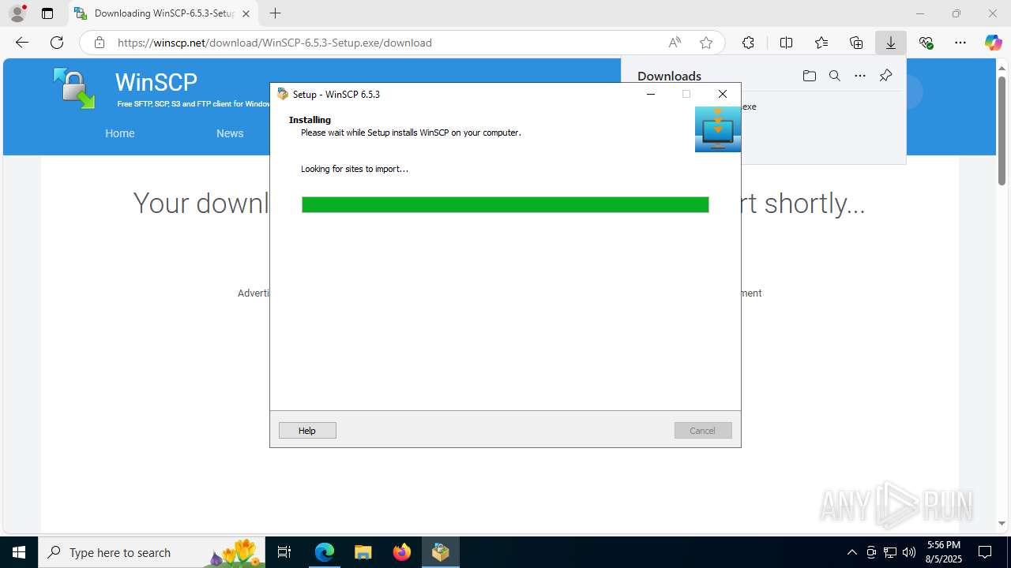Image resolution: width=1011 pixels, height=568 pixels.
Task: Open Browser essentials icon
Action: click(x=926, y=43)
